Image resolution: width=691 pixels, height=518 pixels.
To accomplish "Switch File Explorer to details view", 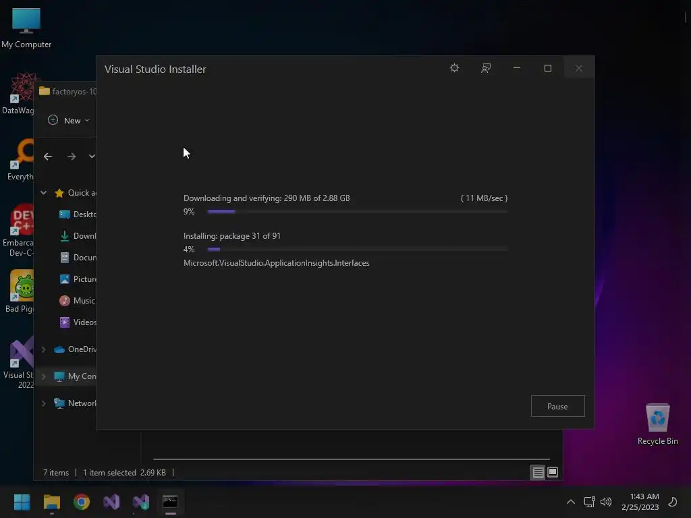I will (x=538, y=473).
